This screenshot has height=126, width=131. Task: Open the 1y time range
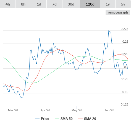(x=108, y=4)
